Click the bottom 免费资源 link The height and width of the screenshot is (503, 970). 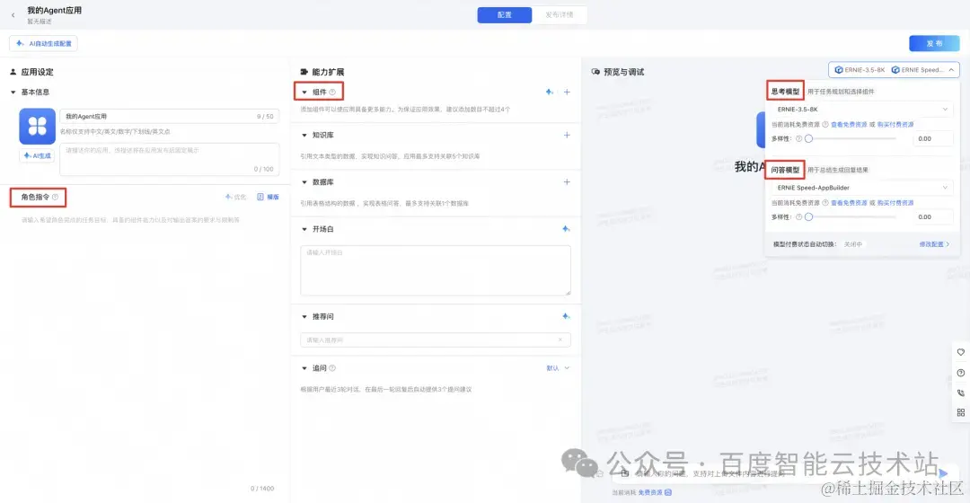click(650, 492)
